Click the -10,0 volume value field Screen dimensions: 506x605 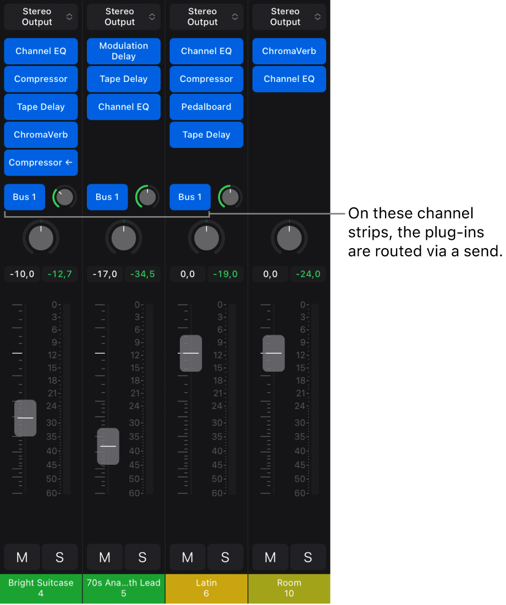(22, 274)
